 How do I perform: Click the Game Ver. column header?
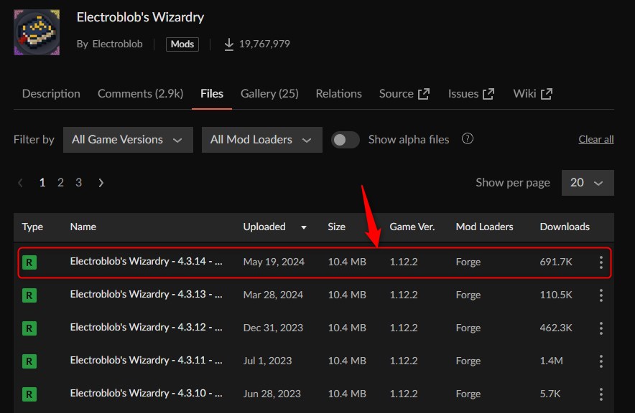(x=412, y=227)
